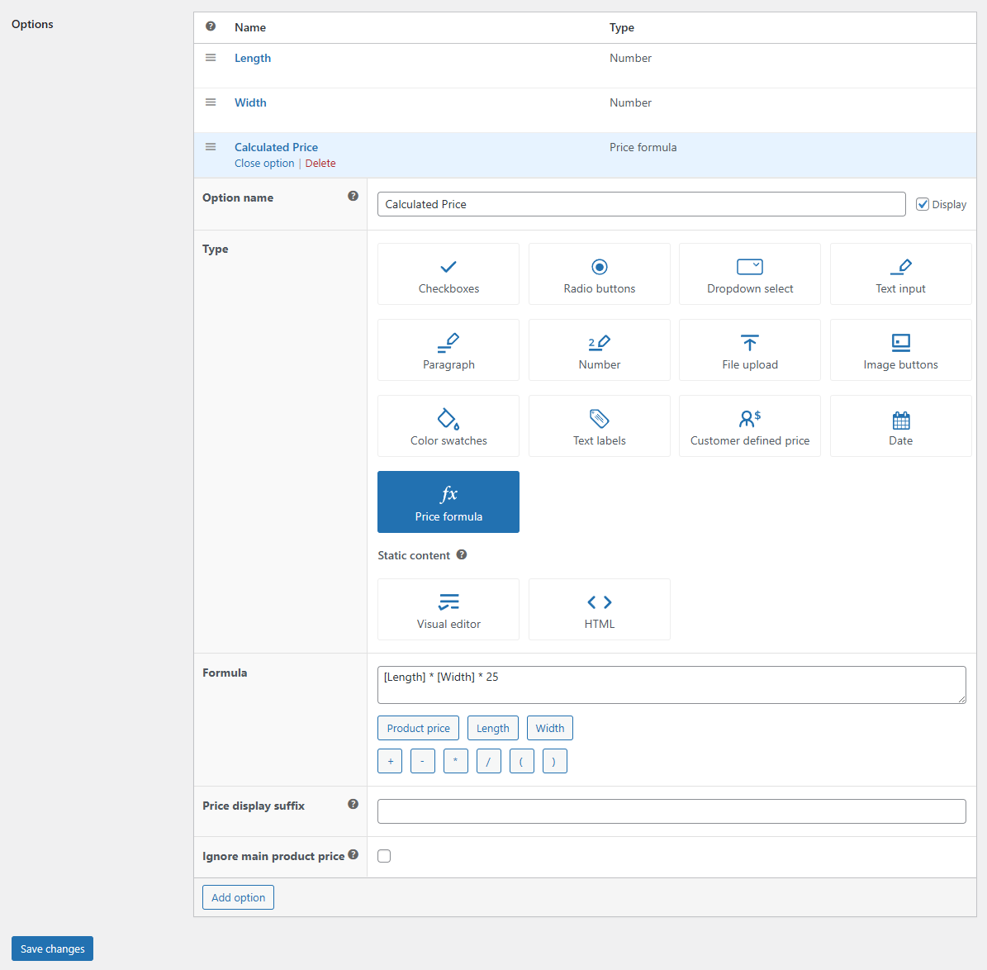Click the Type column header
Screen dimensions: 987x970
(621, 28)
